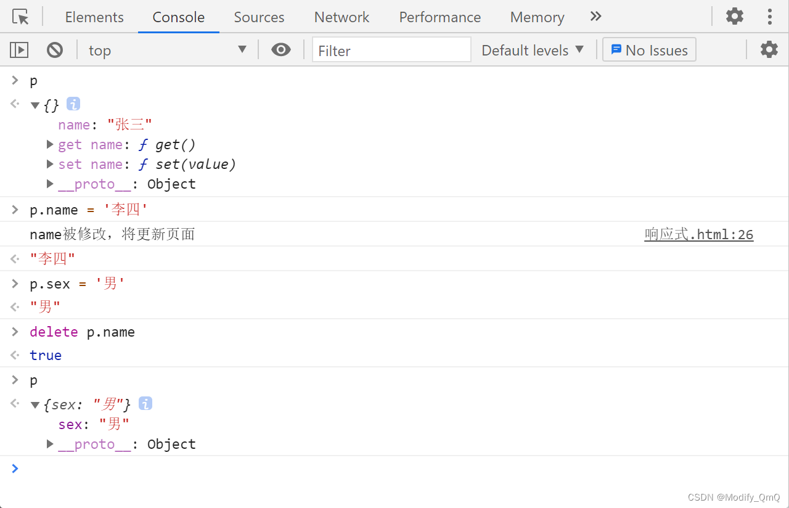The height and width of the screenshot is (508, 789).
Task: Collapse the {sex: "男"} object output
Action: click(35, 405)
